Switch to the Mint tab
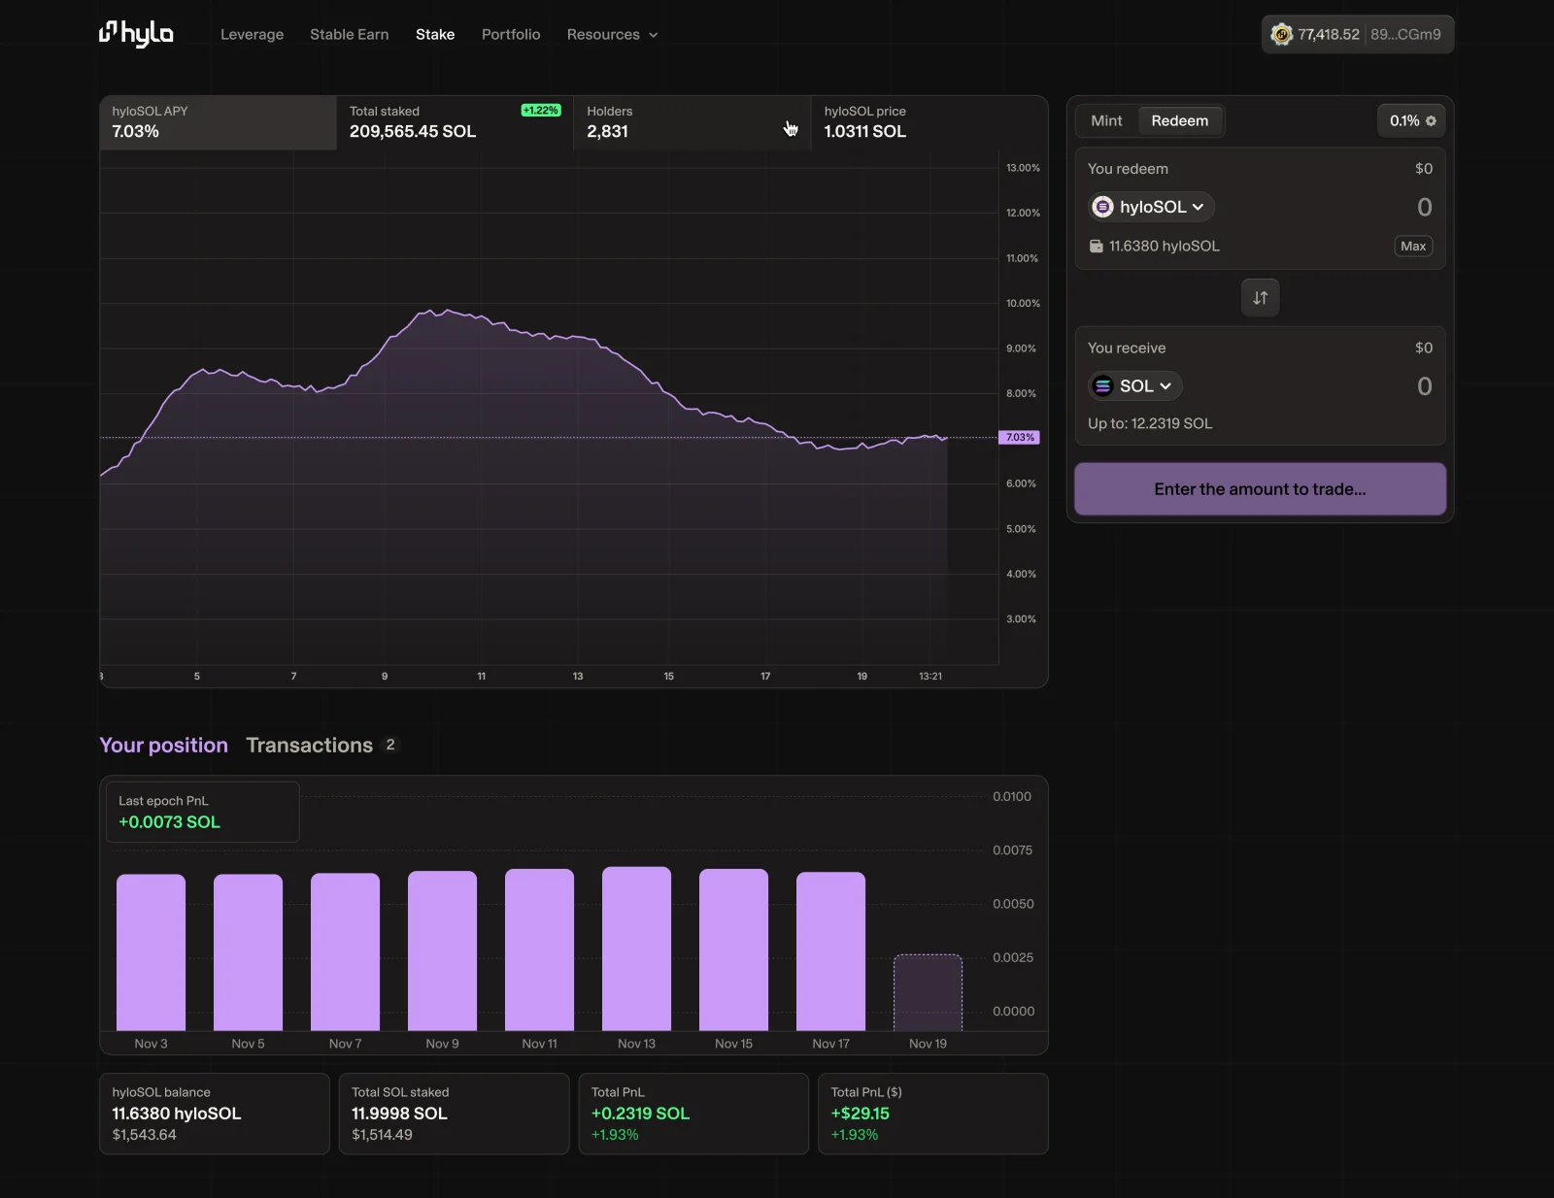The height and width of the screenshot is (1198, 1554). tap(1106, 120)
